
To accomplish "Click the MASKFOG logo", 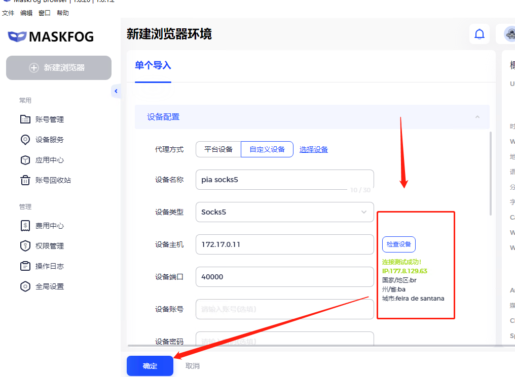I will [x=51, y=36].
